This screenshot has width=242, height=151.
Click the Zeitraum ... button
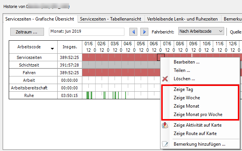pyautogui.click(x=27, y=32)
